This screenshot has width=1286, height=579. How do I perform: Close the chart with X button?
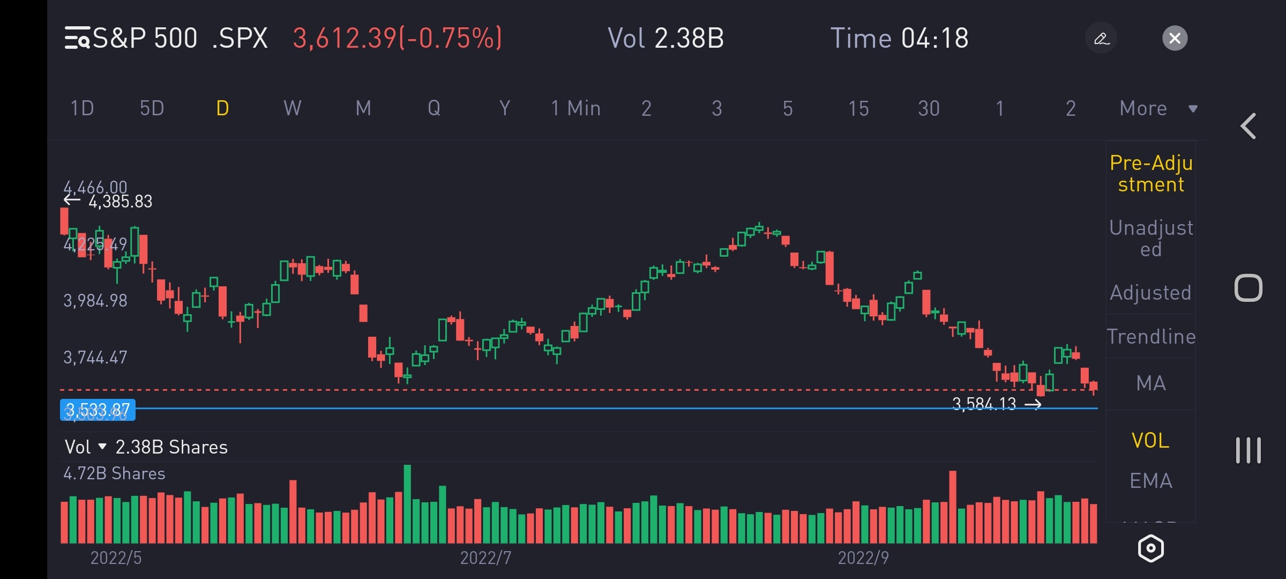point(1175,38)
